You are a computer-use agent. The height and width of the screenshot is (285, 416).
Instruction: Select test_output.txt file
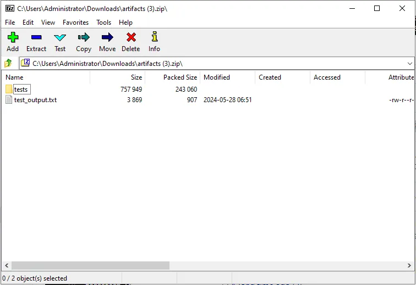coord(35,100)
